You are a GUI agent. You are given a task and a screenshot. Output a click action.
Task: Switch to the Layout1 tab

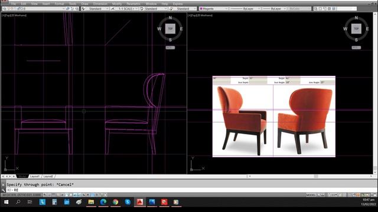35,176
